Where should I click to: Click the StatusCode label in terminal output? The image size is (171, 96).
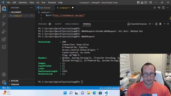pos(44,42)
